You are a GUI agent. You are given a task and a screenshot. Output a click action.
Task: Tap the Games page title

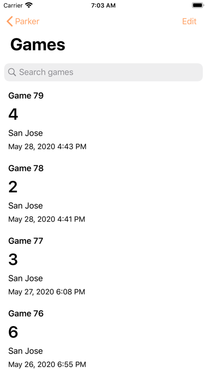coord(37,44)
